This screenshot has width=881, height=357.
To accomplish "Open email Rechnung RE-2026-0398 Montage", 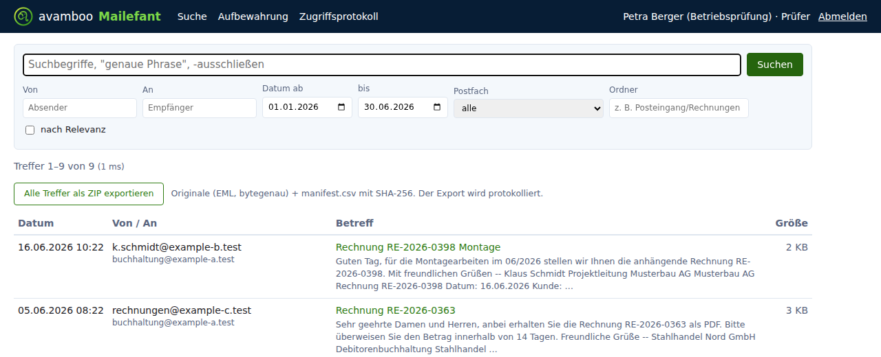I will (x=418, y=247).
